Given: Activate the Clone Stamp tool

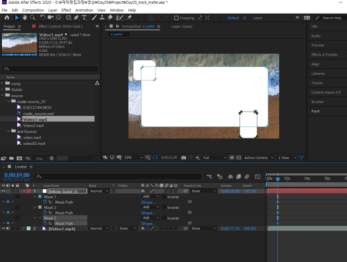Looking at the screenshot, I should coord(101,18).
